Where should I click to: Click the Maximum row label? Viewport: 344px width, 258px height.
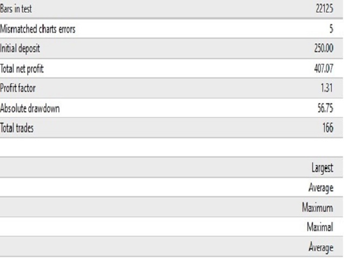[318, 207]
